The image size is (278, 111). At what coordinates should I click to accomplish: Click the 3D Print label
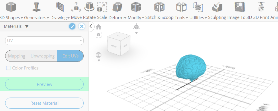[x=261, y=17]
